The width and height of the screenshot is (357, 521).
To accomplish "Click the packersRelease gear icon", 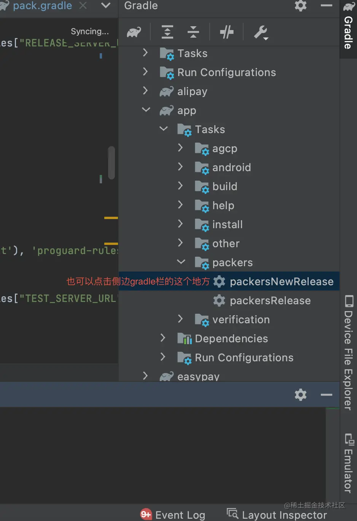I will click(219, 300).
